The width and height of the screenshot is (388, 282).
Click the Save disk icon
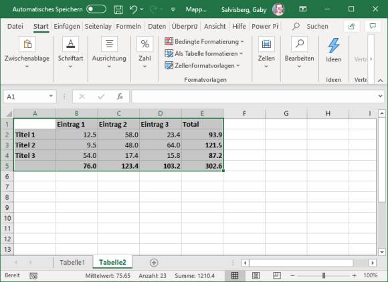[x=118, y=9]
